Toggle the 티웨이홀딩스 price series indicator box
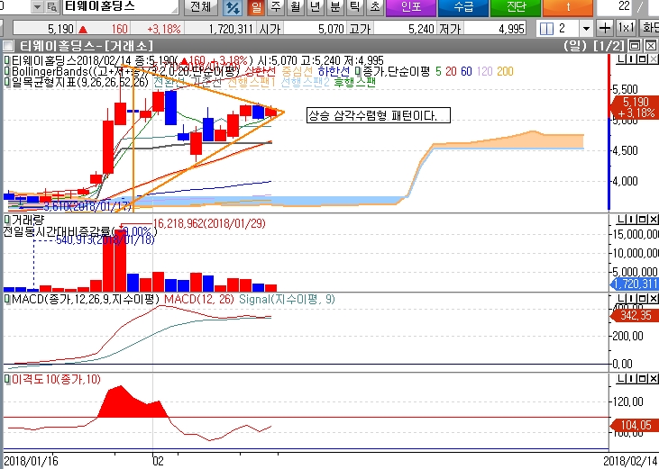 tap(6, 60)
